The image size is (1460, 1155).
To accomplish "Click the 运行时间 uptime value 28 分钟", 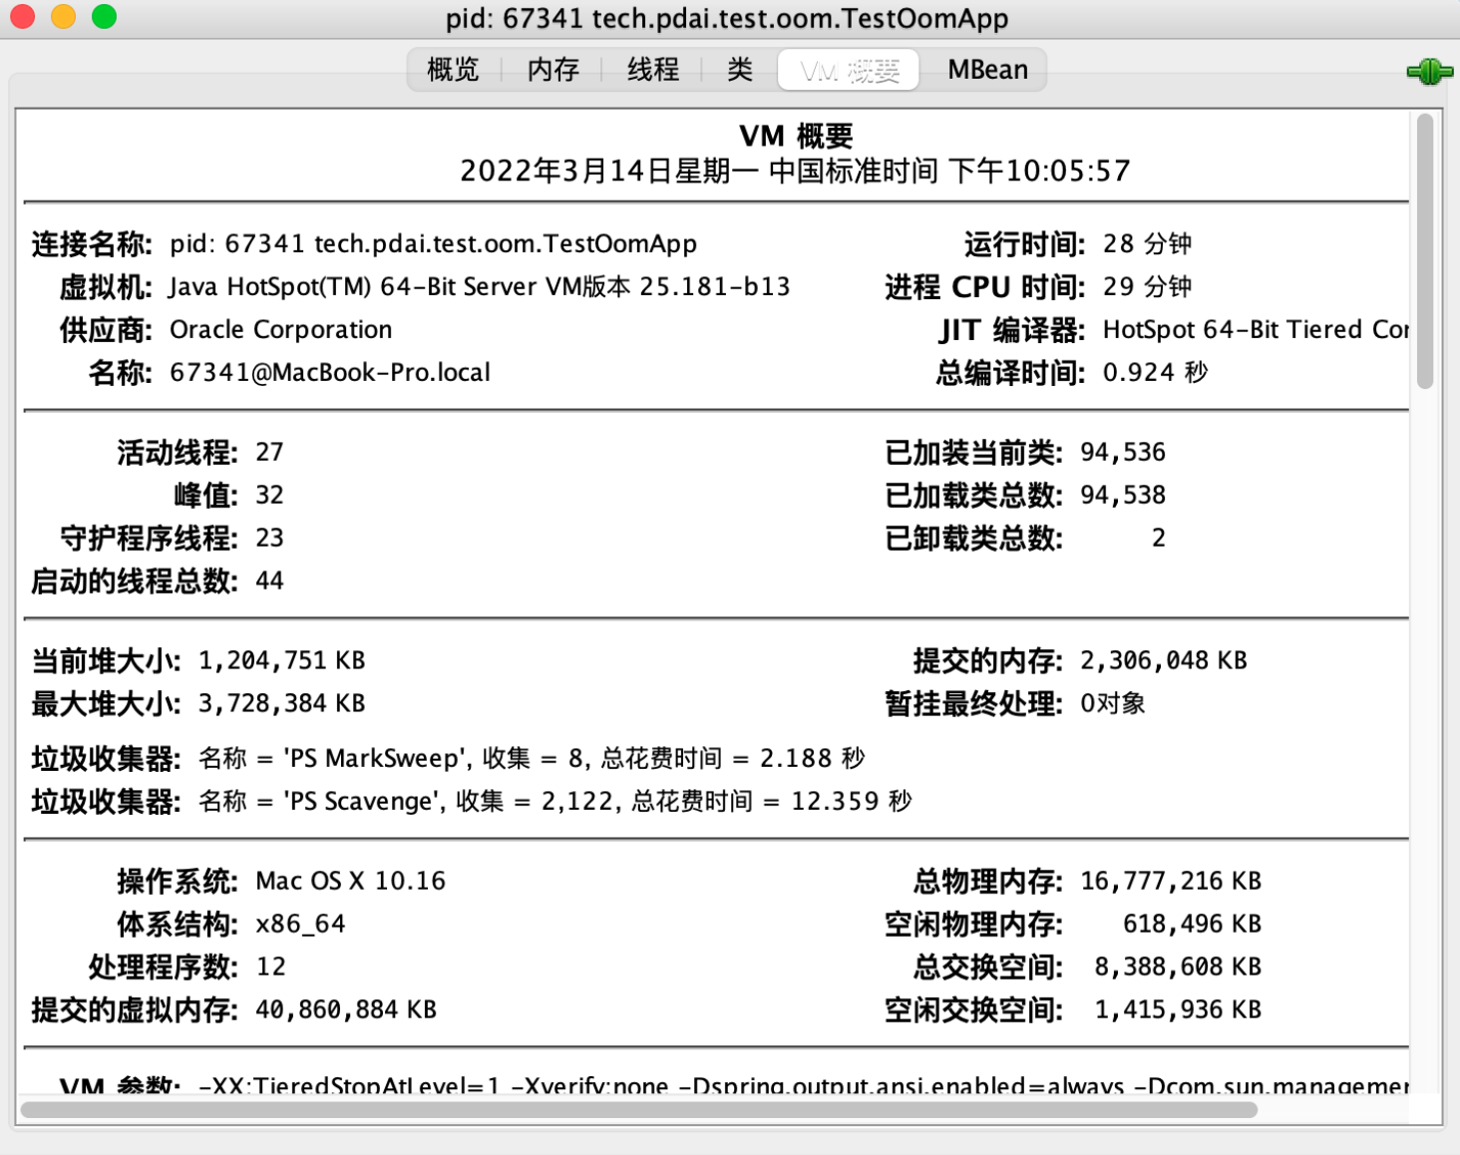I will 1147,242.
